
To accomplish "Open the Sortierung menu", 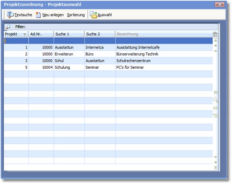I will coord(76,15).
